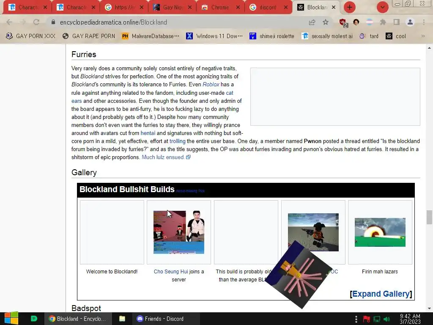Open the tard bookmark
The width and height of the screenshot is (433, 325).
coord(369,36)
